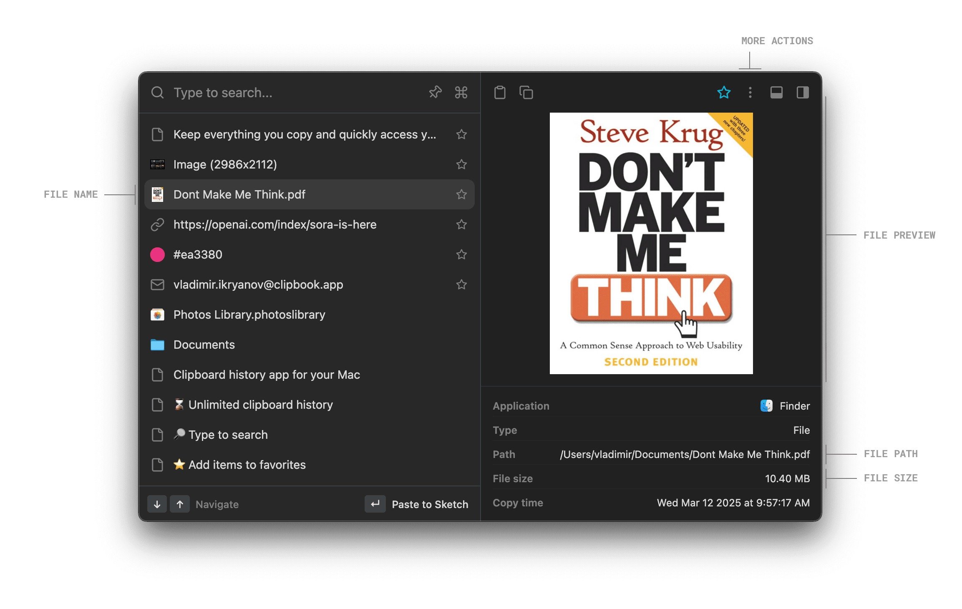Image resolution: width=962 pixels, height=609 pixels.
Task: Click the 10.40 MB file size value
Action: [x=788, y=478]
